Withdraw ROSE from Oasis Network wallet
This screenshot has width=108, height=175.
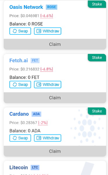pyautogui.click(x=48, y=31)
